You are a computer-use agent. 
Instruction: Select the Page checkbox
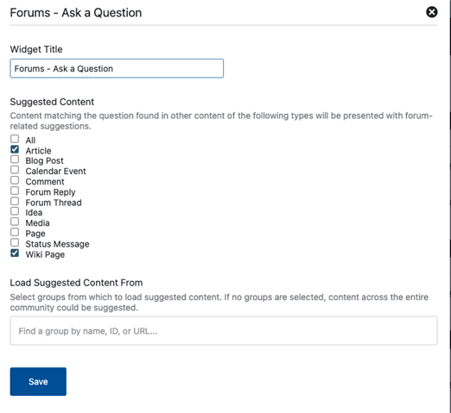(x=15, y=232)
